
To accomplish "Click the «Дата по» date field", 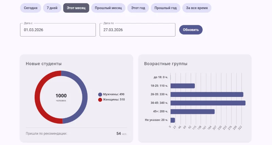I will point(137,30).
